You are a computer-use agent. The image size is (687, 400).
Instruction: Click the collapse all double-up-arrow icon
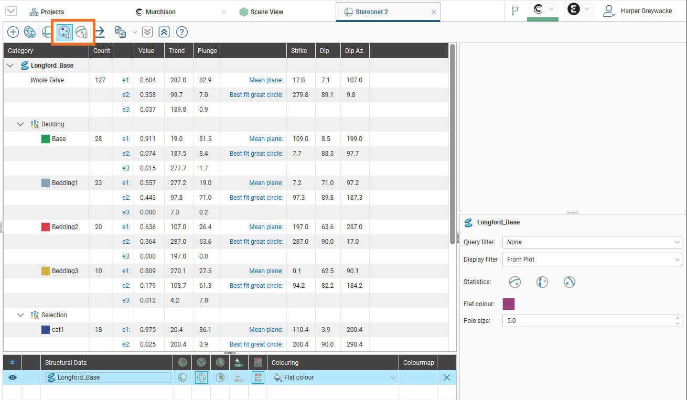pyautogui.click(x=164, y=33)
